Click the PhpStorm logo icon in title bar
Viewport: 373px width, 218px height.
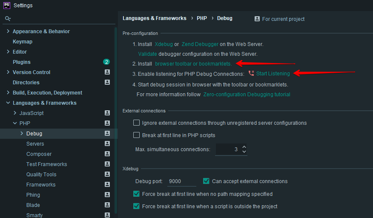click(x=7, y=5)
